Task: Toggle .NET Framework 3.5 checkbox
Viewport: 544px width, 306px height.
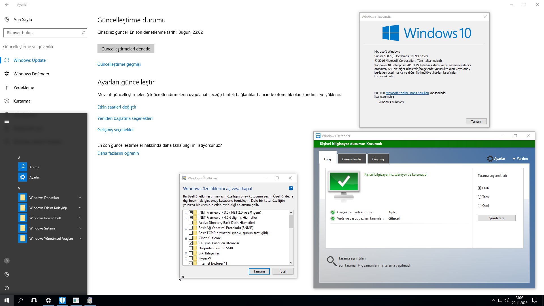Action: [191, 212]
